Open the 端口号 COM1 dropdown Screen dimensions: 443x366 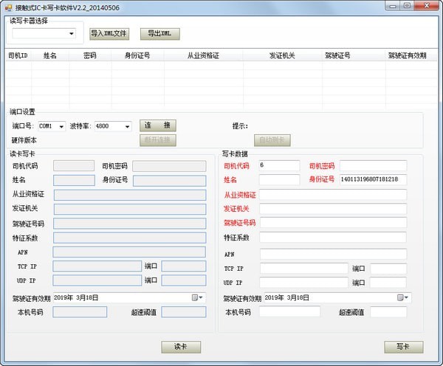[61, 126]
